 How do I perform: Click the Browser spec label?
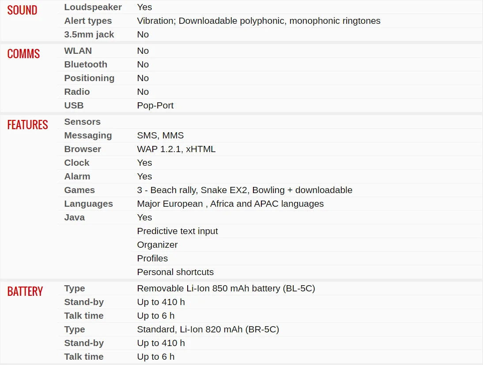[83, 149]
